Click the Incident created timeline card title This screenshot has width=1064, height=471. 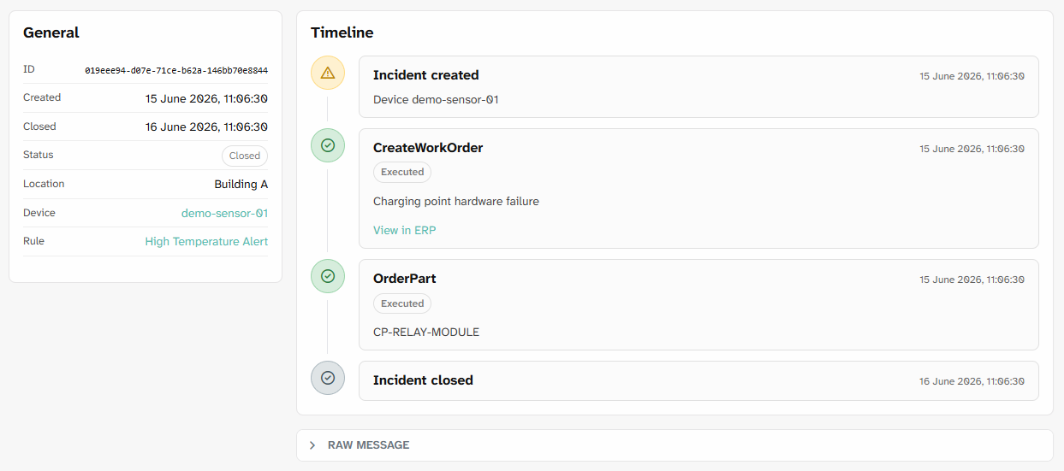point(426,75)
